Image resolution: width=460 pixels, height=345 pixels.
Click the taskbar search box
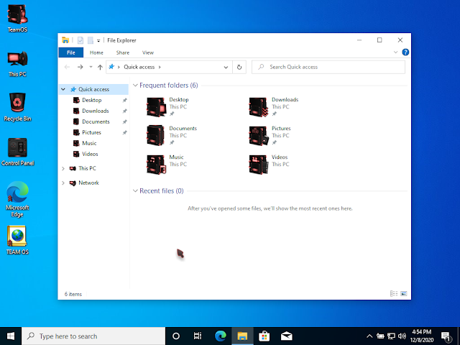(93, 336)
